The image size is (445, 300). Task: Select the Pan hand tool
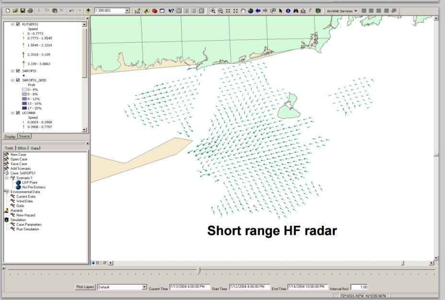tap(243, 11)
